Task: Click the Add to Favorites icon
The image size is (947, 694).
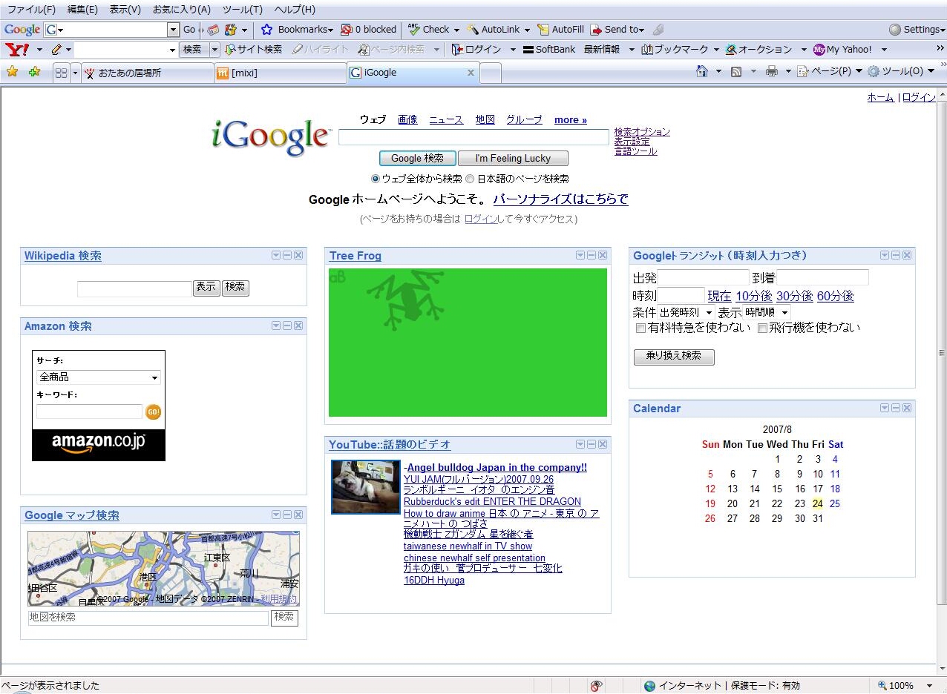Action: click(34, 72)
